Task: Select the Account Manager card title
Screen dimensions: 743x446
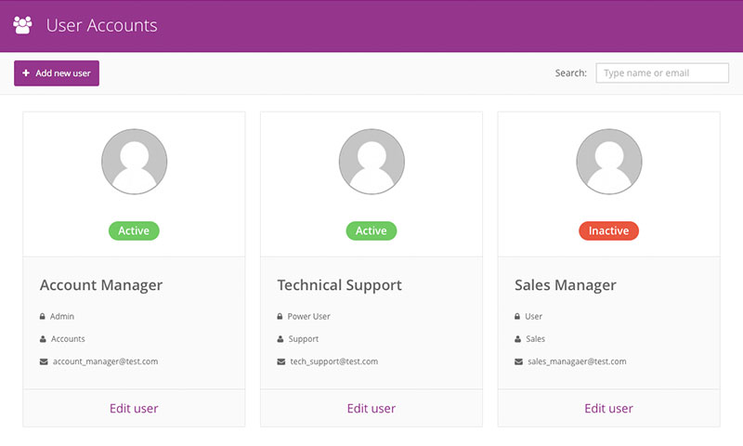Action: [101, 285]
